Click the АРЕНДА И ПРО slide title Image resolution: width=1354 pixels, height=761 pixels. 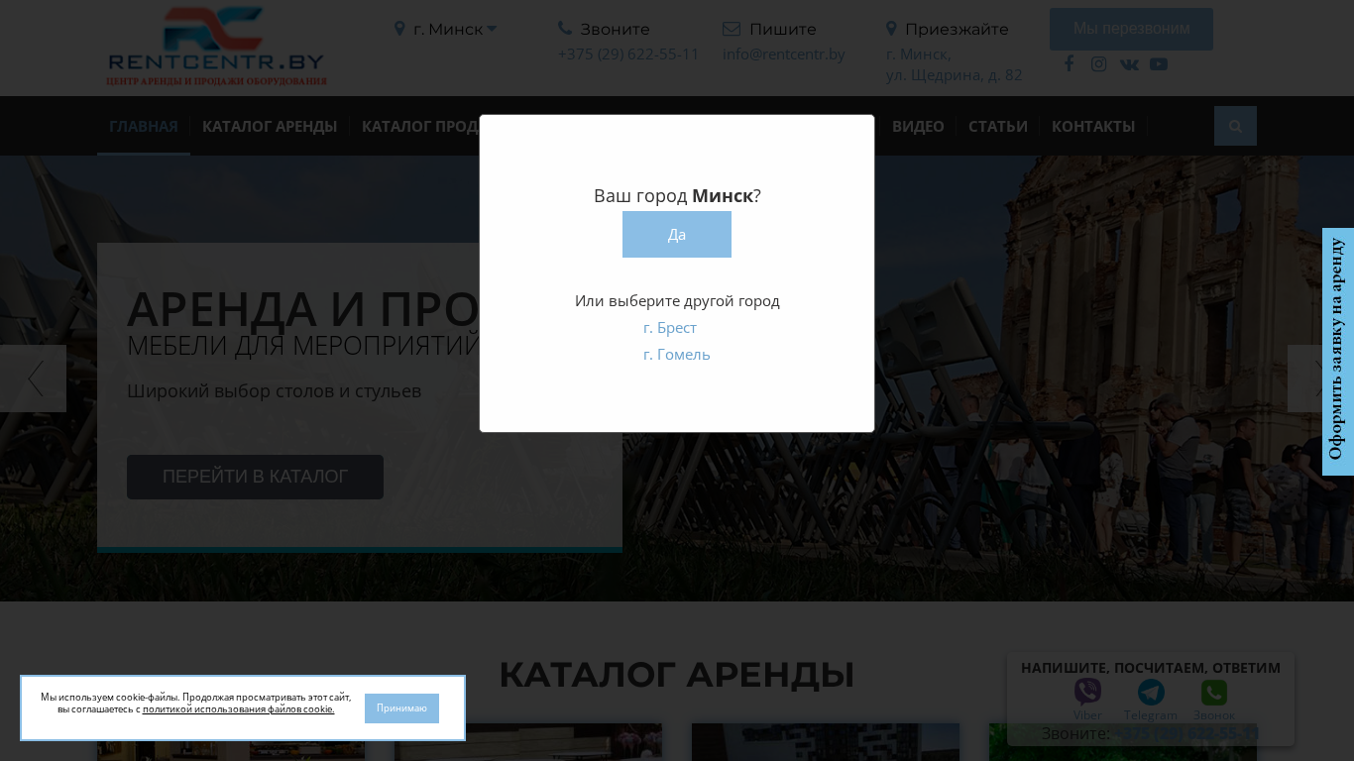click(x=302, y=308)
